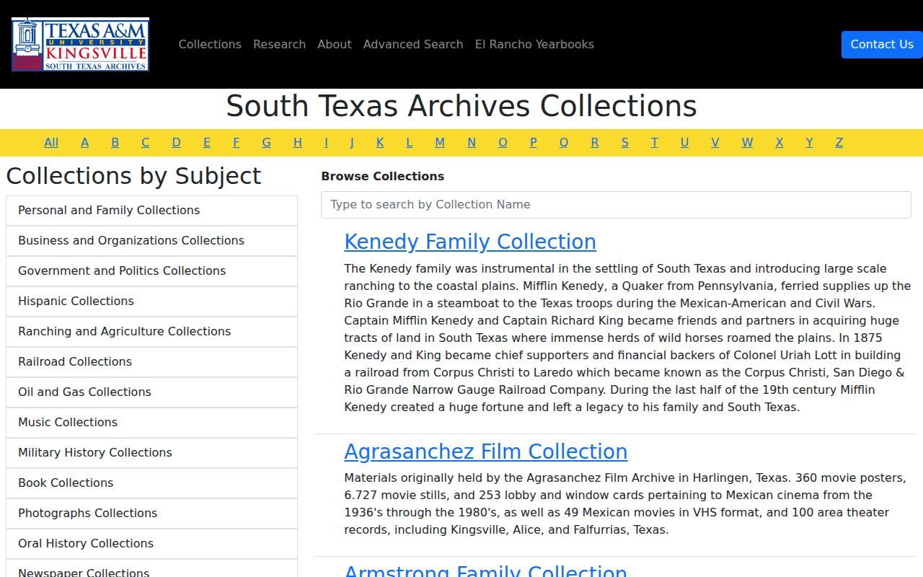The image size is (923, 577).
Task: Open the Kenedy Family Collection
Action: point(470,242)
